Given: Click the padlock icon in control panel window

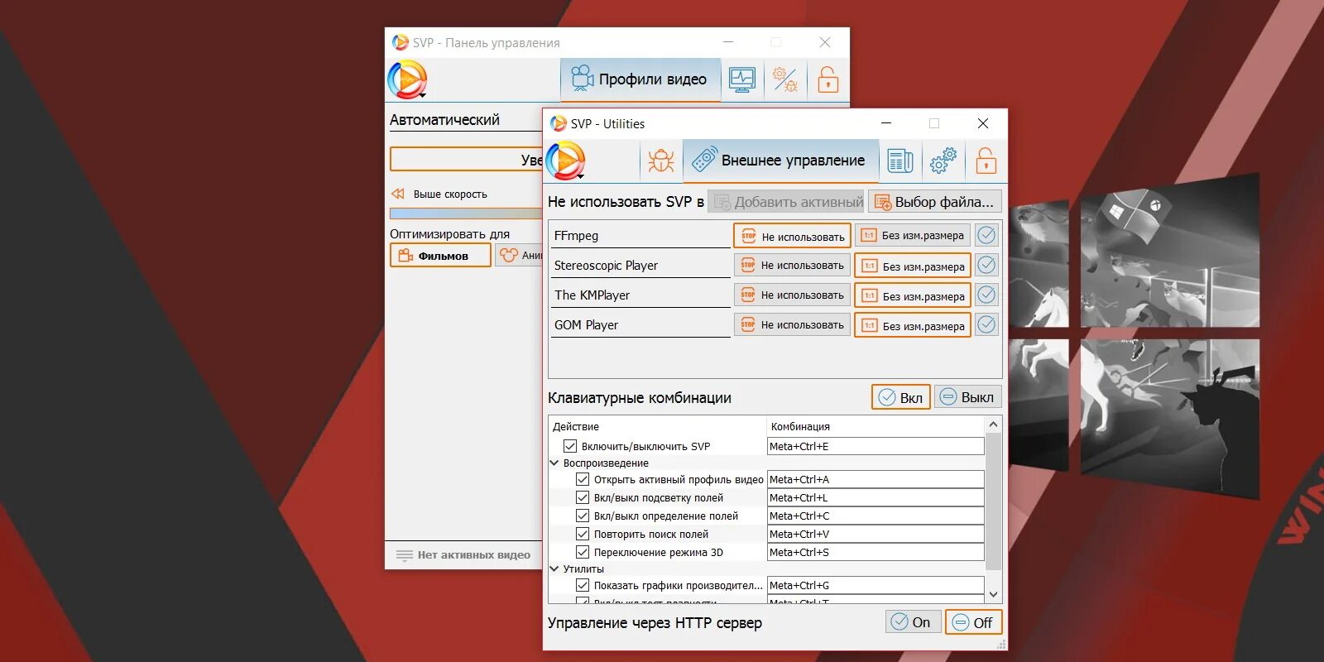Looking at the screenshot, I should [x=827, y=79].
